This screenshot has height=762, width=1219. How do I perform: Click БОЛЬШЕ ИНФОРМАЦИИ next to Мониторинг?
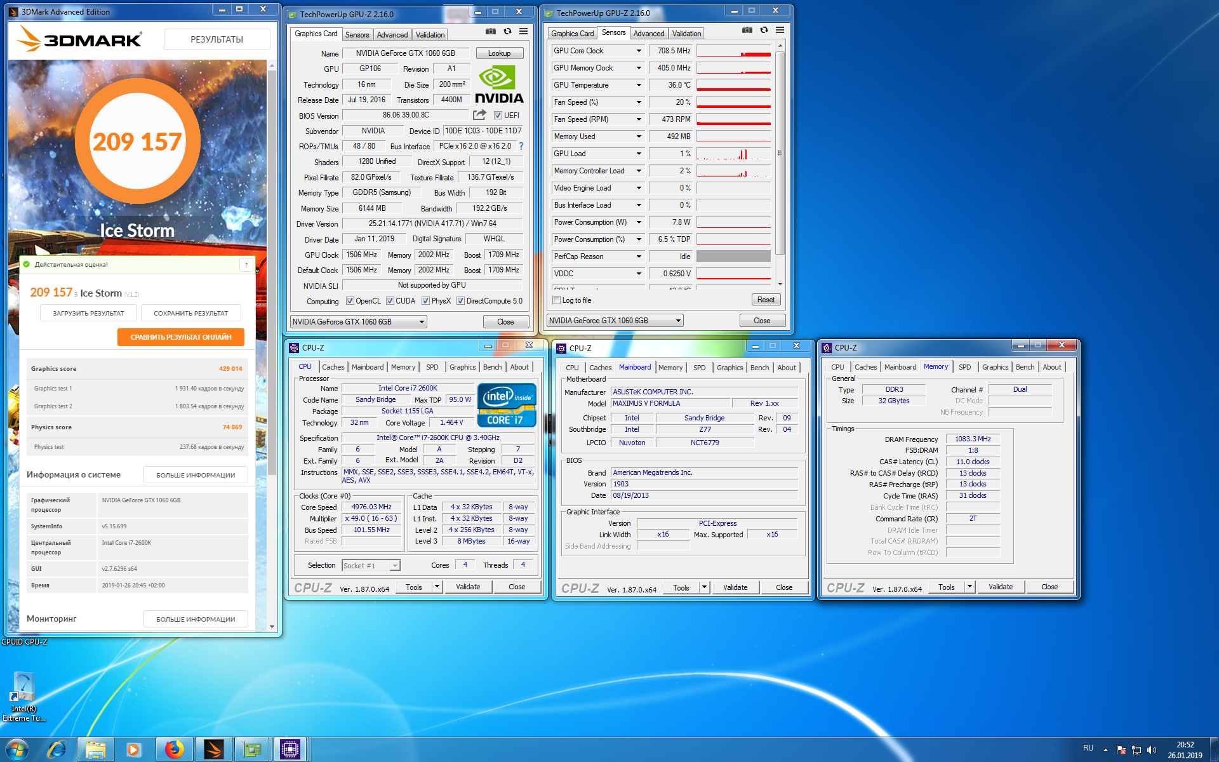coord(196,619)
